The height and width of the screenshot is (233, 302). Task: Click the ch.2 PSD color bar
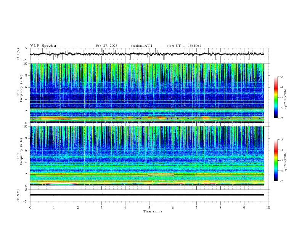(276, 160)
